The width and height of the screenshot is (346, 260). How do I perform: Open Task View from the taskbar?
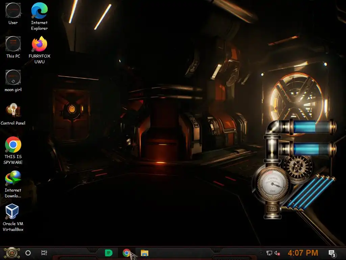pos(44,253)
